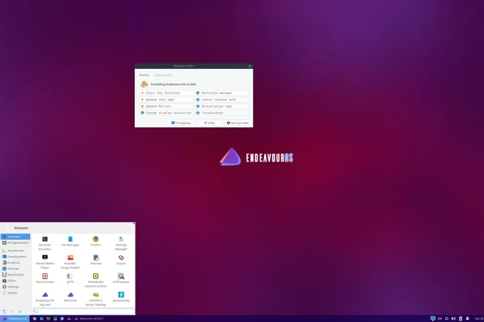The image size is (484, 322).
Task: Launch Transmission from Favorites
Action: pyautogui.click(x=45, y=277)
